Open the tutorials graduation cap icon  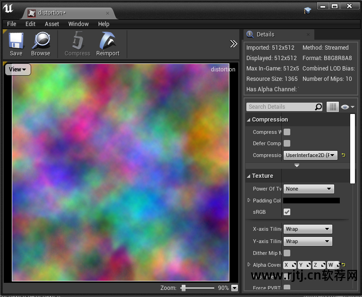coord(308,10)
